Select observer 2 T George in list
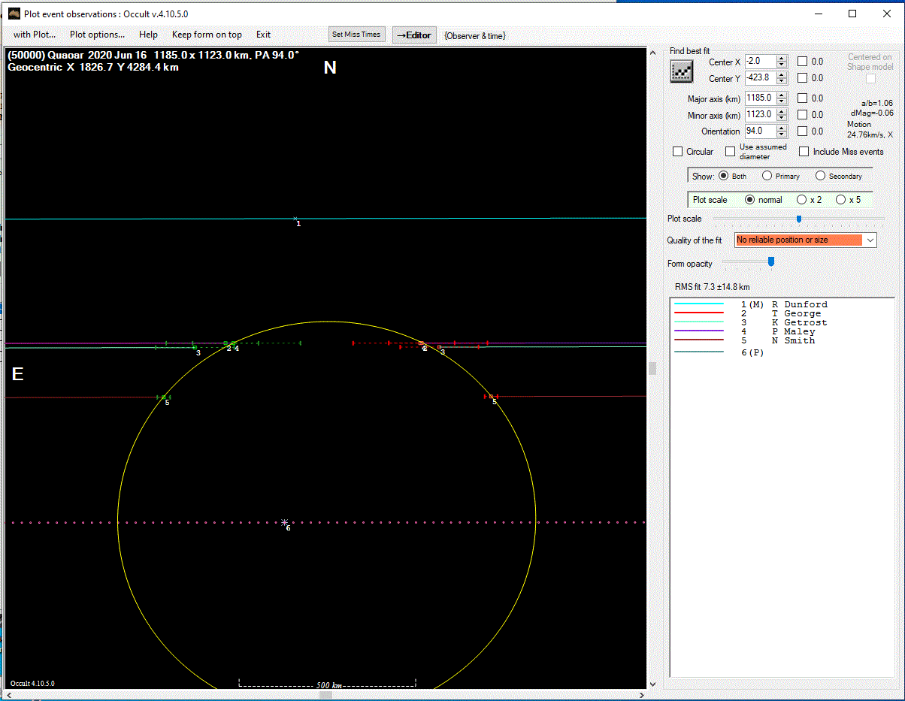905x701 pixels. click(x=782, y=313)
